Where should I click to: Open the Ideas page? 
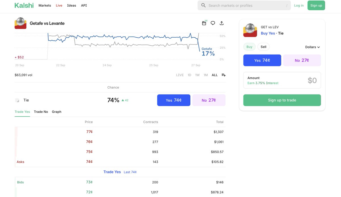[72, 5]
